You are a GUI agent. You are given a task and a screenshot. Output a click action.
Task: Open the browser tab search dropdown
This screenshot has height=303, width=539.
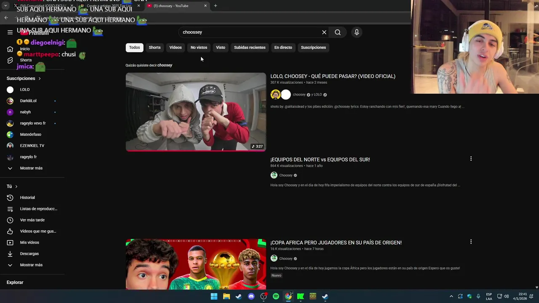pyautogui.click(x=5, y=5)
